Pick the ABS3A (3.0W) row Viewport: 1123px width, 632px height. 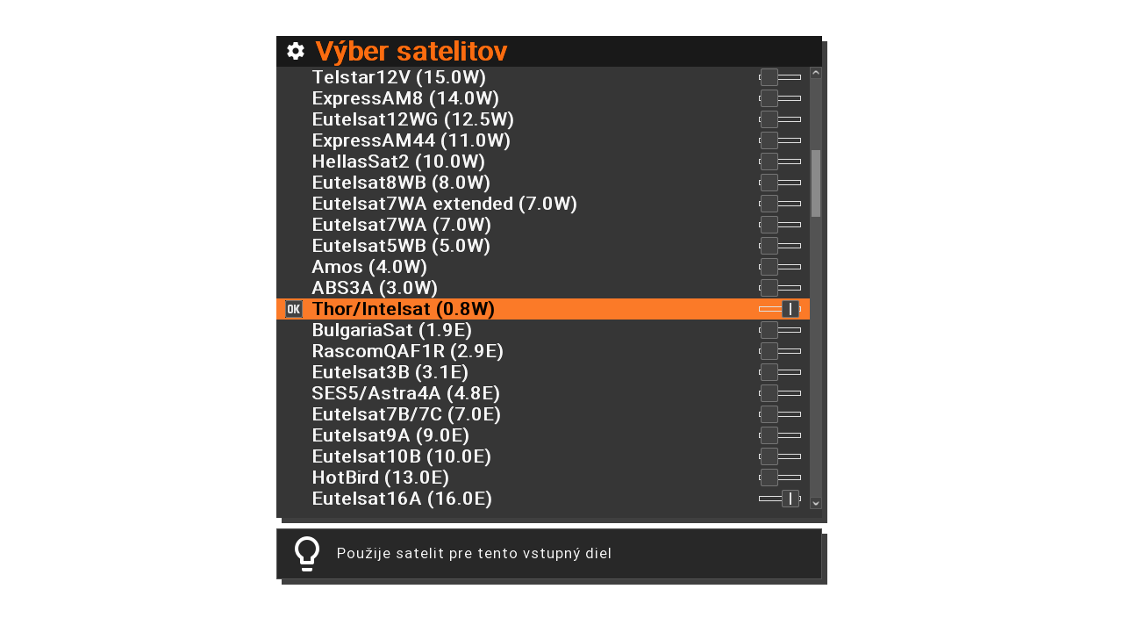pos(375,288)
